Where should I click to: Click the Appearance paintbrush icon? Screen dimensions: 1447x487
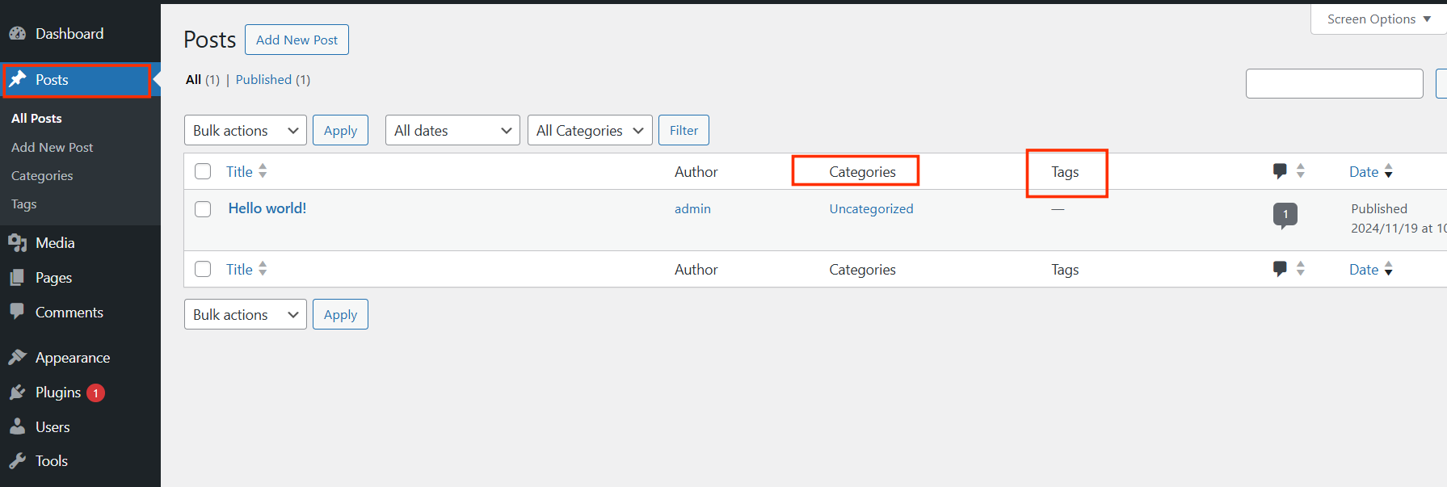click(x=17, y=358)
